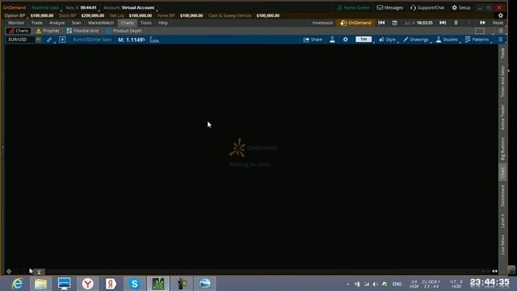Image resolution: width=517 pixels, height=291 pixels.
Task: Open the Style dropdown menu
Action: pyautogui.click(x=388, y=40)
